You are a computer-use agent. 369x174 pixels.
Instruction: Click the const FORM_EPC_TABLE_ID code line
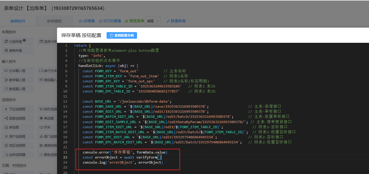point(149,91)
